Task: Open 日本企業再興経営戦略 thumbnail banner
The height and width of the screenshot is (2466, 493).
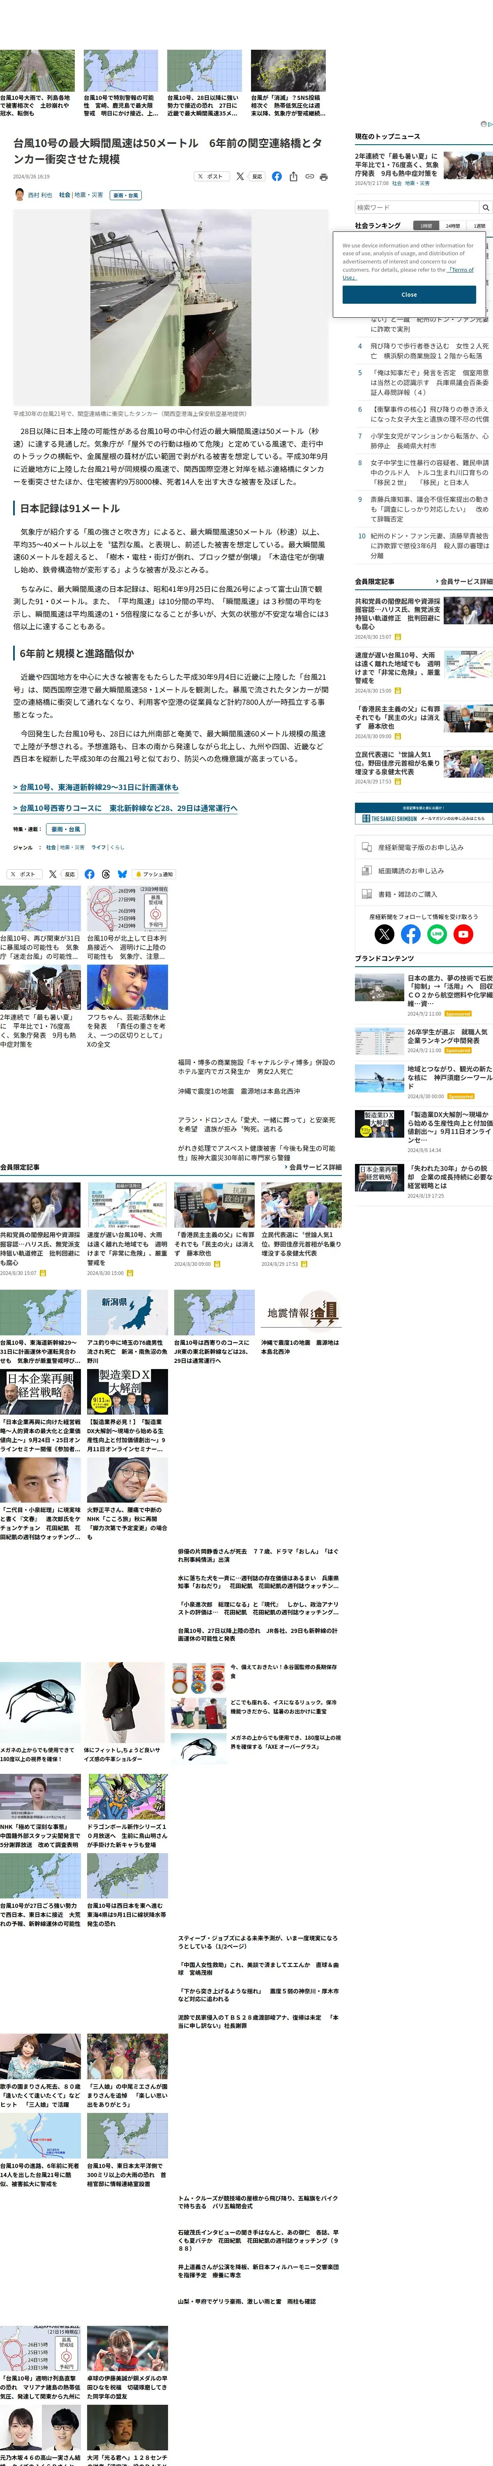Action: tap(40, 1392)
